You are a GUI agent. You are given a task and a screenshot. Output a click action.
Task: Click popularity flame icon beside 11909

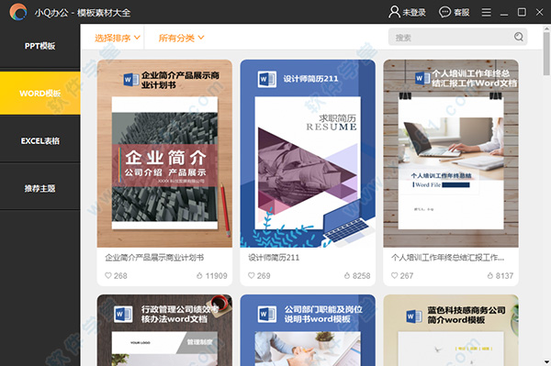click(199, 275)
